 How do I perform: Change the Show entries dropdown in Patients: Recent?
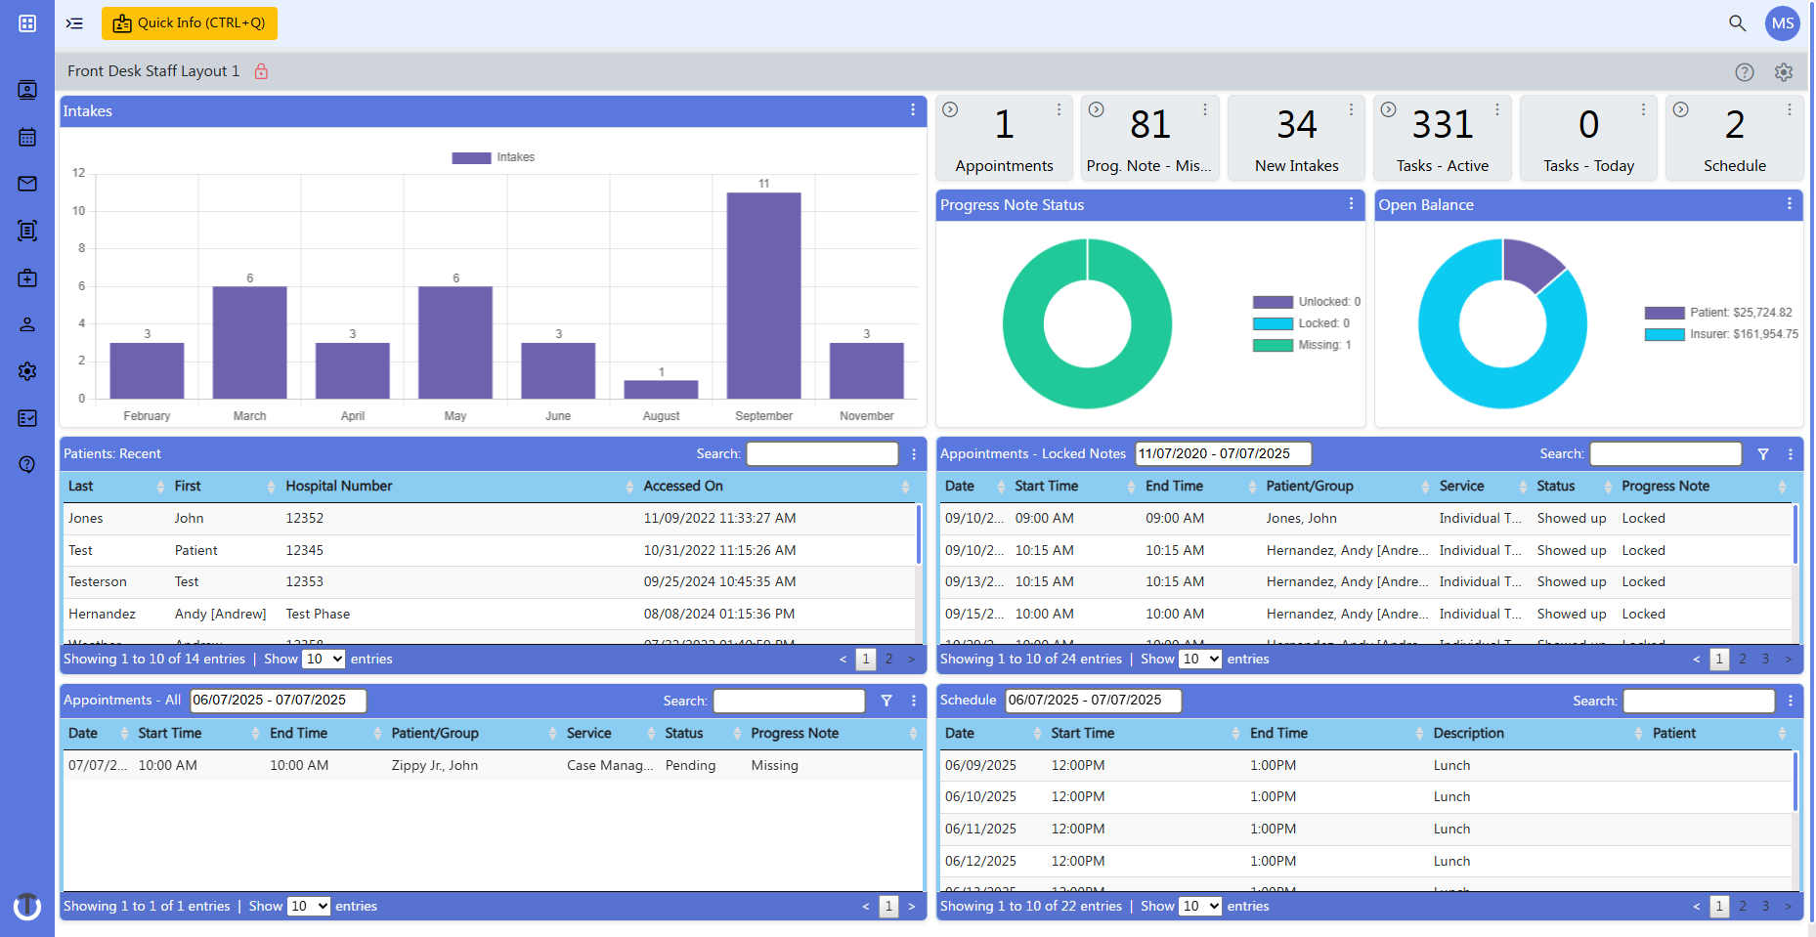pos(324,659)
